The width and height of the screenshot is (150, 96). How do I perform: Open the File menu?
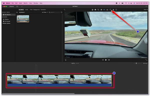coord(13,3)
